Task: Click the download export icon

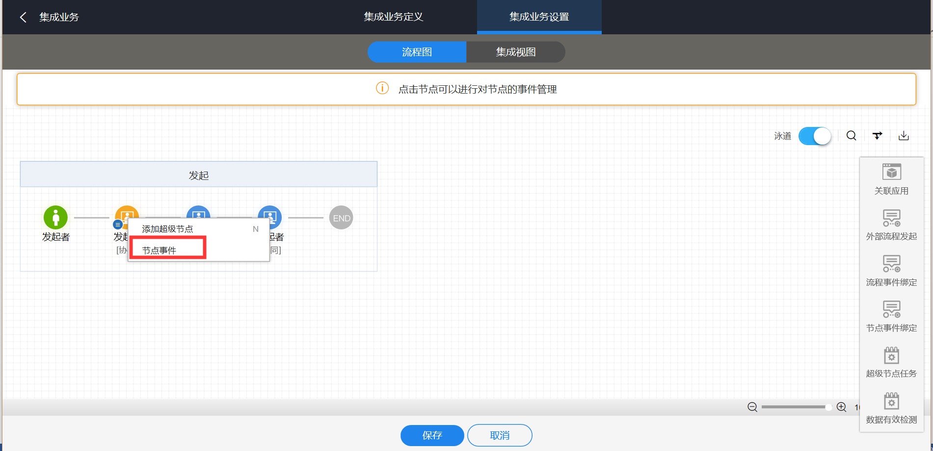Action: tap(904, 136)
